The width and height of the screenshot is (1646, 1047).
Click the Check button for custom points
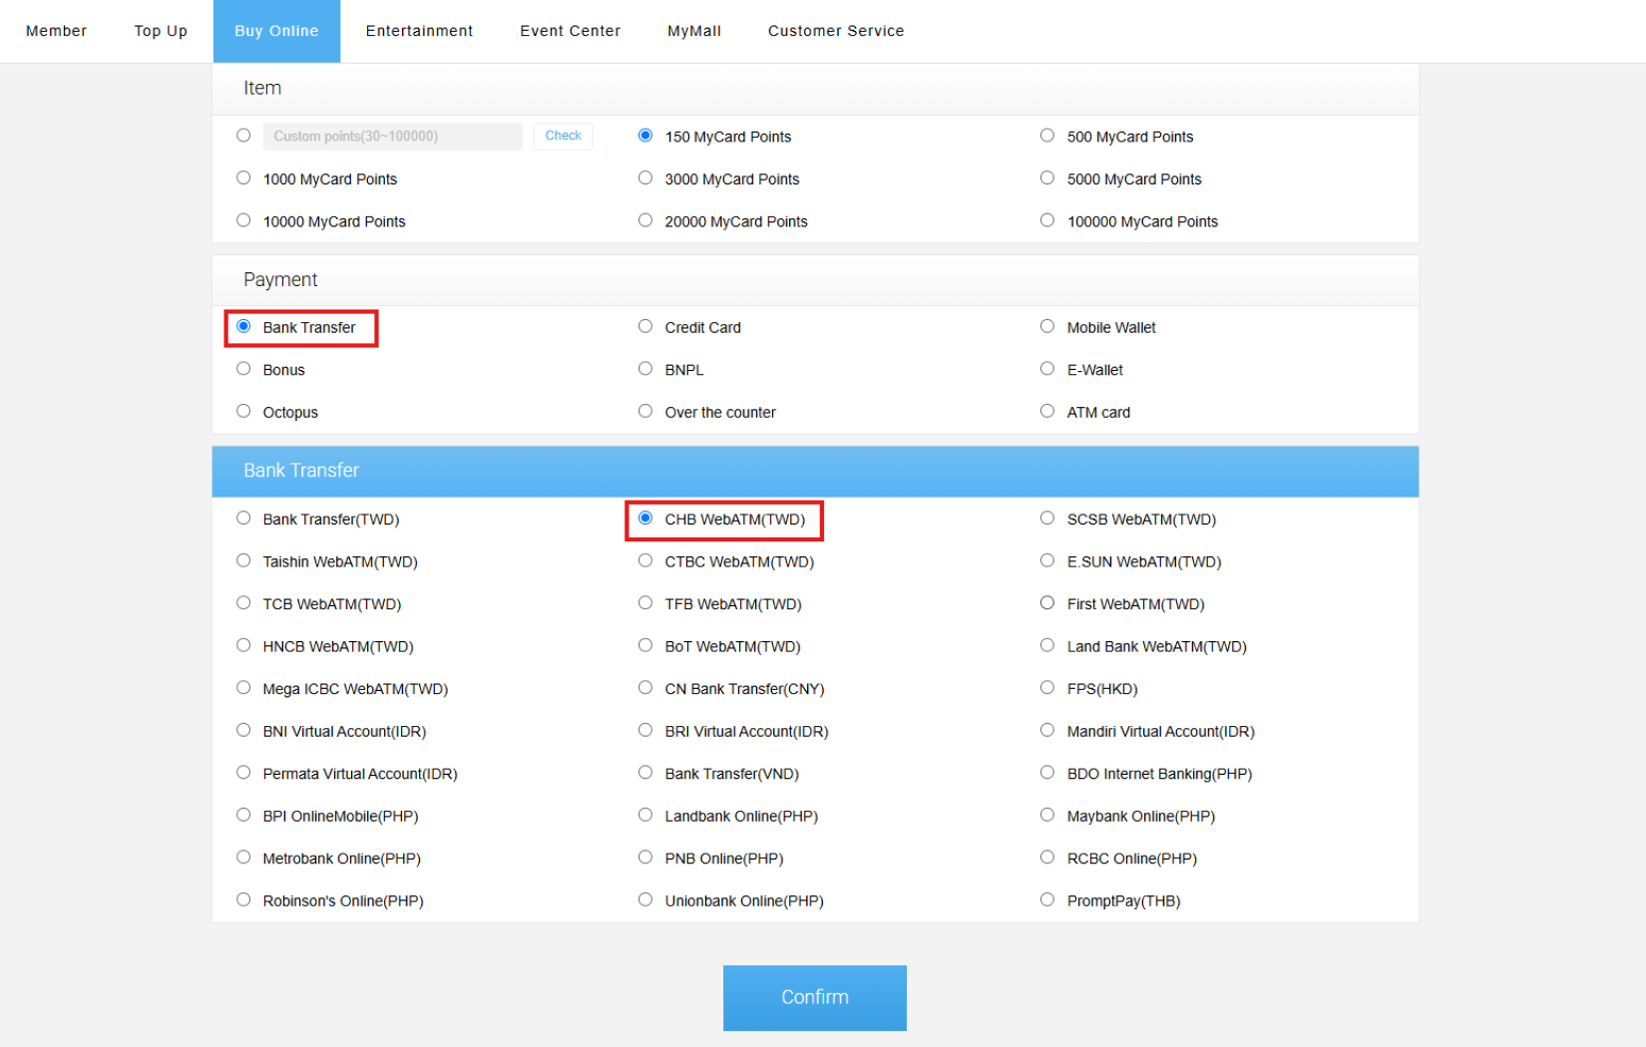point(563,136)
